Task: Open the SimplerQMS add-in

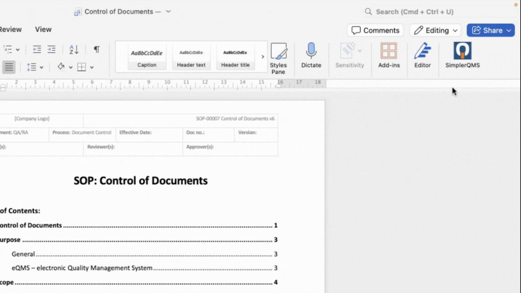Action: (x=462, y=55)
